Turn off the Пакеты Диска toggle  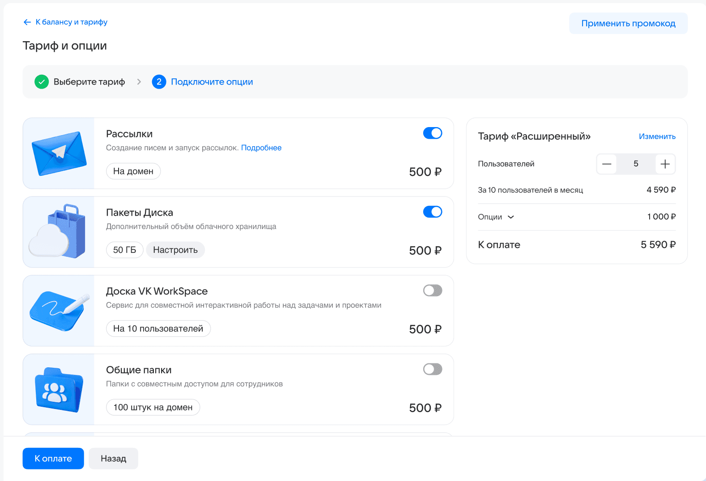click(433, 212)
